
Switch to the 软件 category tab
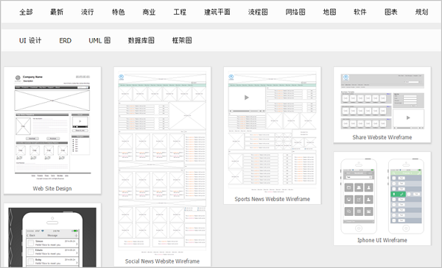pyautogui.click(x=360, y=12)
